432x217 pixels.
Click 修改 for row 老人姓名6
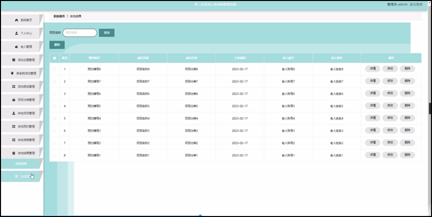[390, 93]
